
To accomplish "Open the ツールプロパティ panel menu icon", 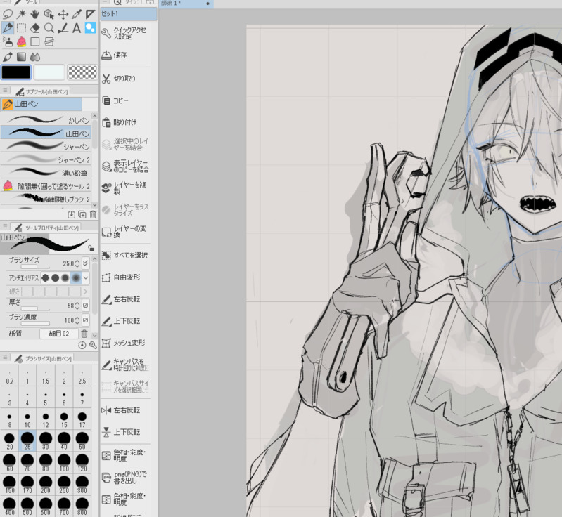I will [5, 227].
